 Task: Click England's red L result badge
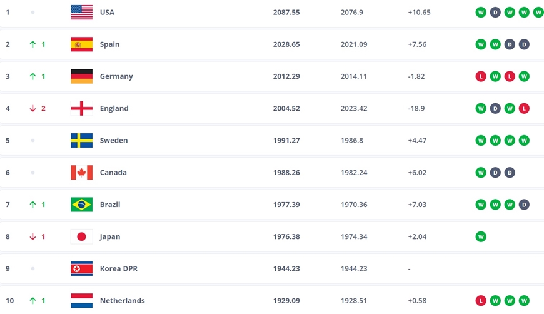coord(524,108)
